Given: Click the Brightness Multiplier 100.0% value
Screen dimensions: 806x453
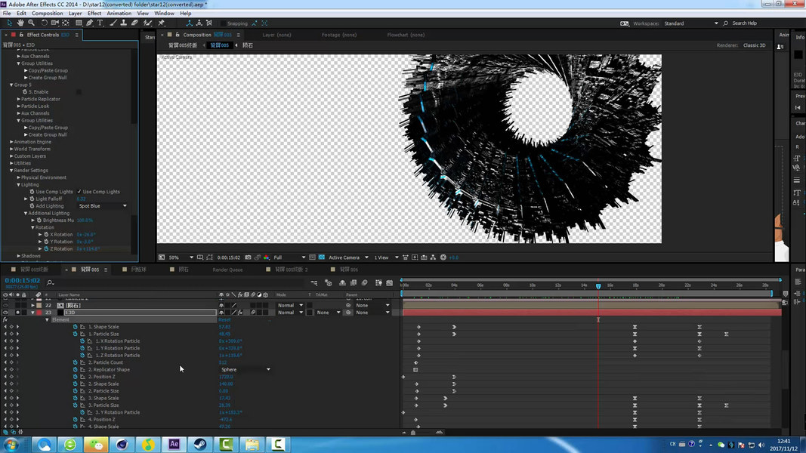Looking at the screenshot, I should pyautogui.click(x=85, y=220).
